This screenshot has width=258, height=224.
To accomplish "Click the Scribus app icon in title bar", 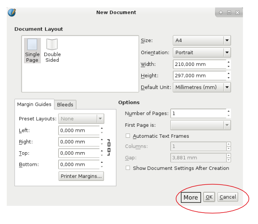I will [x=12, y=12].
